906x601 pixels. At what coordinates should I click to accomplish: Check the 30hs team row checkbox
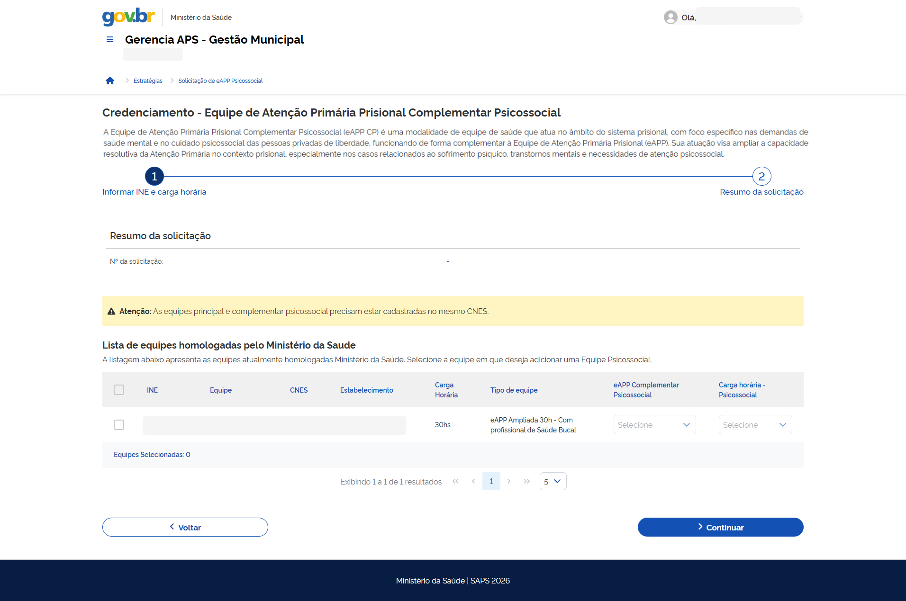click(119, 425)
